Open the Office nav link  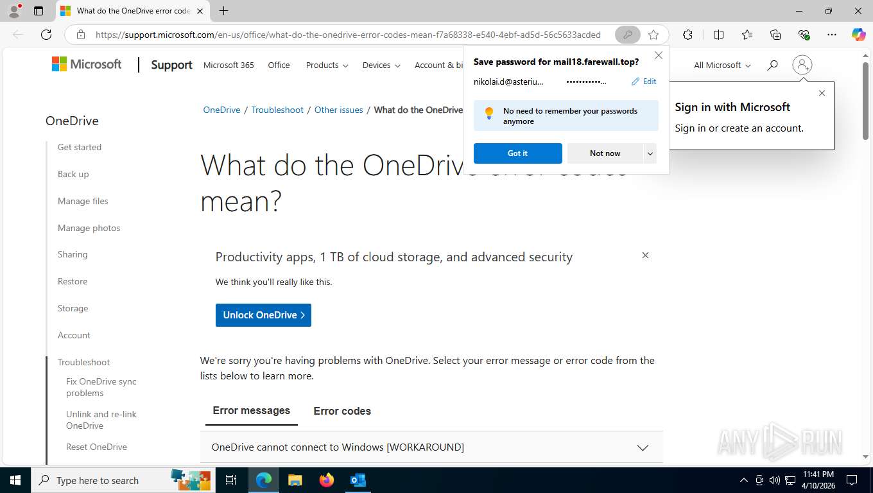279,65
